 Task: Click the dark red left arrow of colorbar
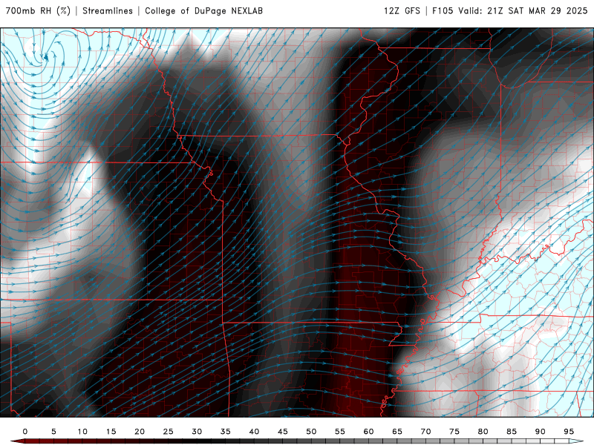(x=17, y=441)
